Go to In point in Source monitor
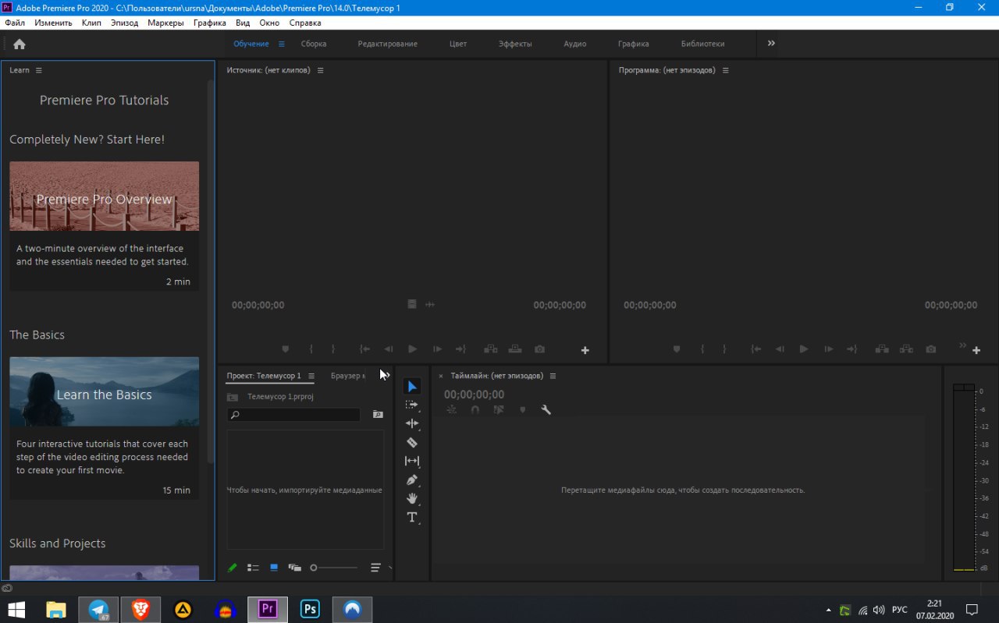The width and height of the screenshot is (999, 623). (x=364, y=349)
